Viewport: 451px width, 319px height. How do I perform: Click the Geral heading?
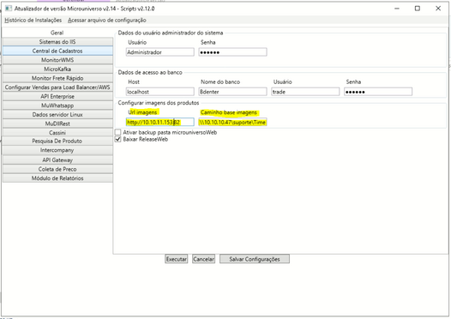(x=57, y=33)
